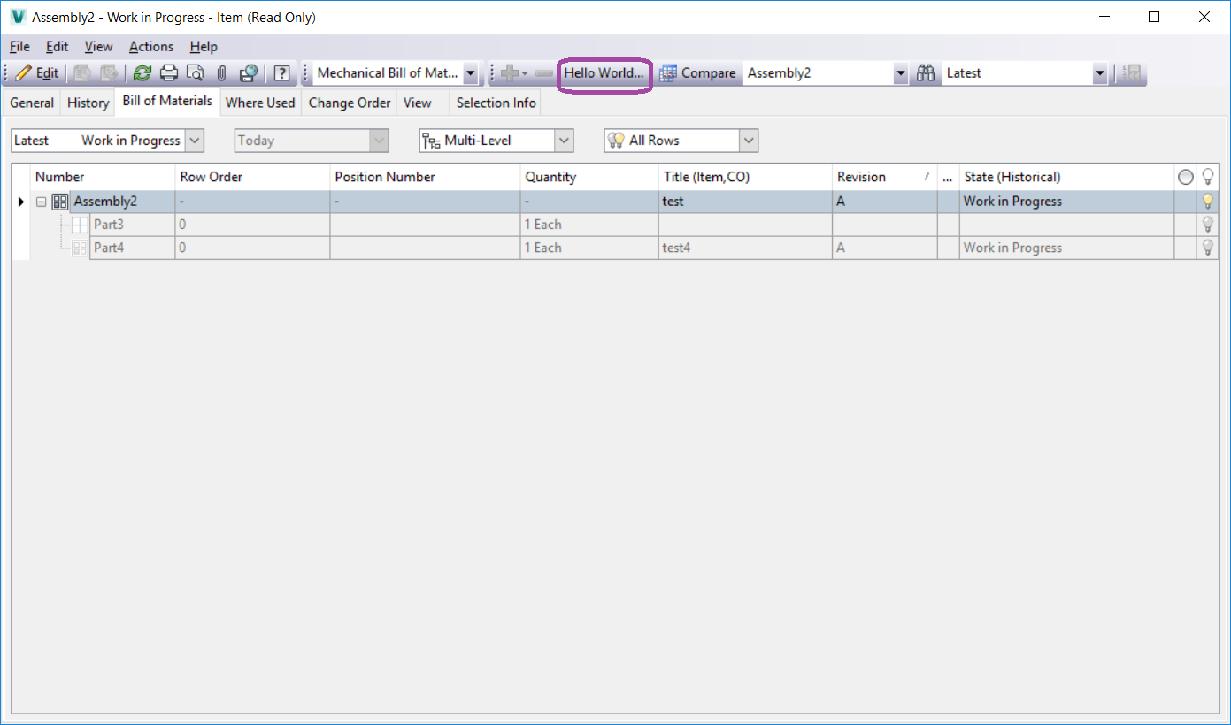This screenshot has width=1231, height=725.
Task: Click the Attachments paperclip icon
Action: tap(220, 72)
